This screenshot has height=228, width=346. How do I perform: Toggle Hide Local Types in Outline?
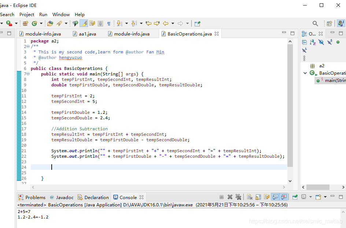[305, 50]
